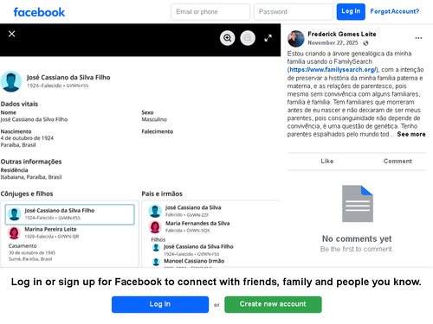Click the heading name José Cassiano da Silva Filho
This screenshot has height=324, width=433.
(68, 78)
